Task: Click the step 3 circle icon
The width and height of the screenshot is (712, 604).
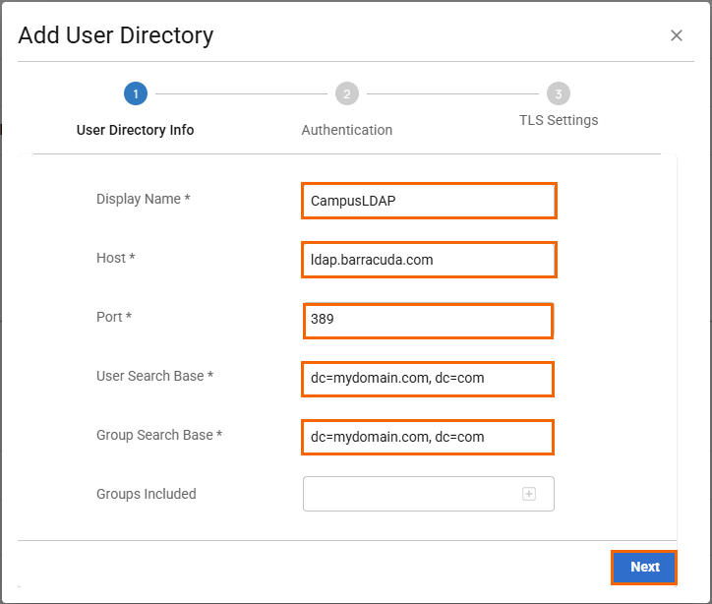Action: coord(559,94)
